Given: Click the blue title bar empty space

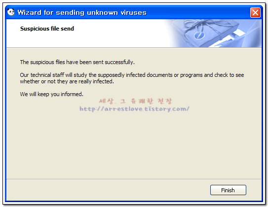Looking at the screenshot, I should (x=198, y=13).
